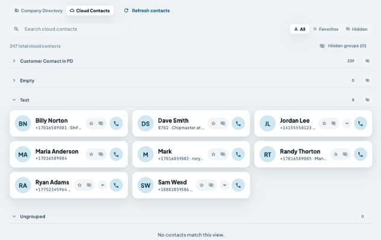Filter by Favorites
This screenshot has height=240, width=381.
(326, 29)
